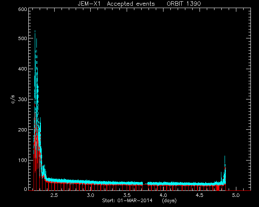This screenshot has height=207, width=259.
Task: Click the 500 y-axis tick label
Action: [23, 38]
